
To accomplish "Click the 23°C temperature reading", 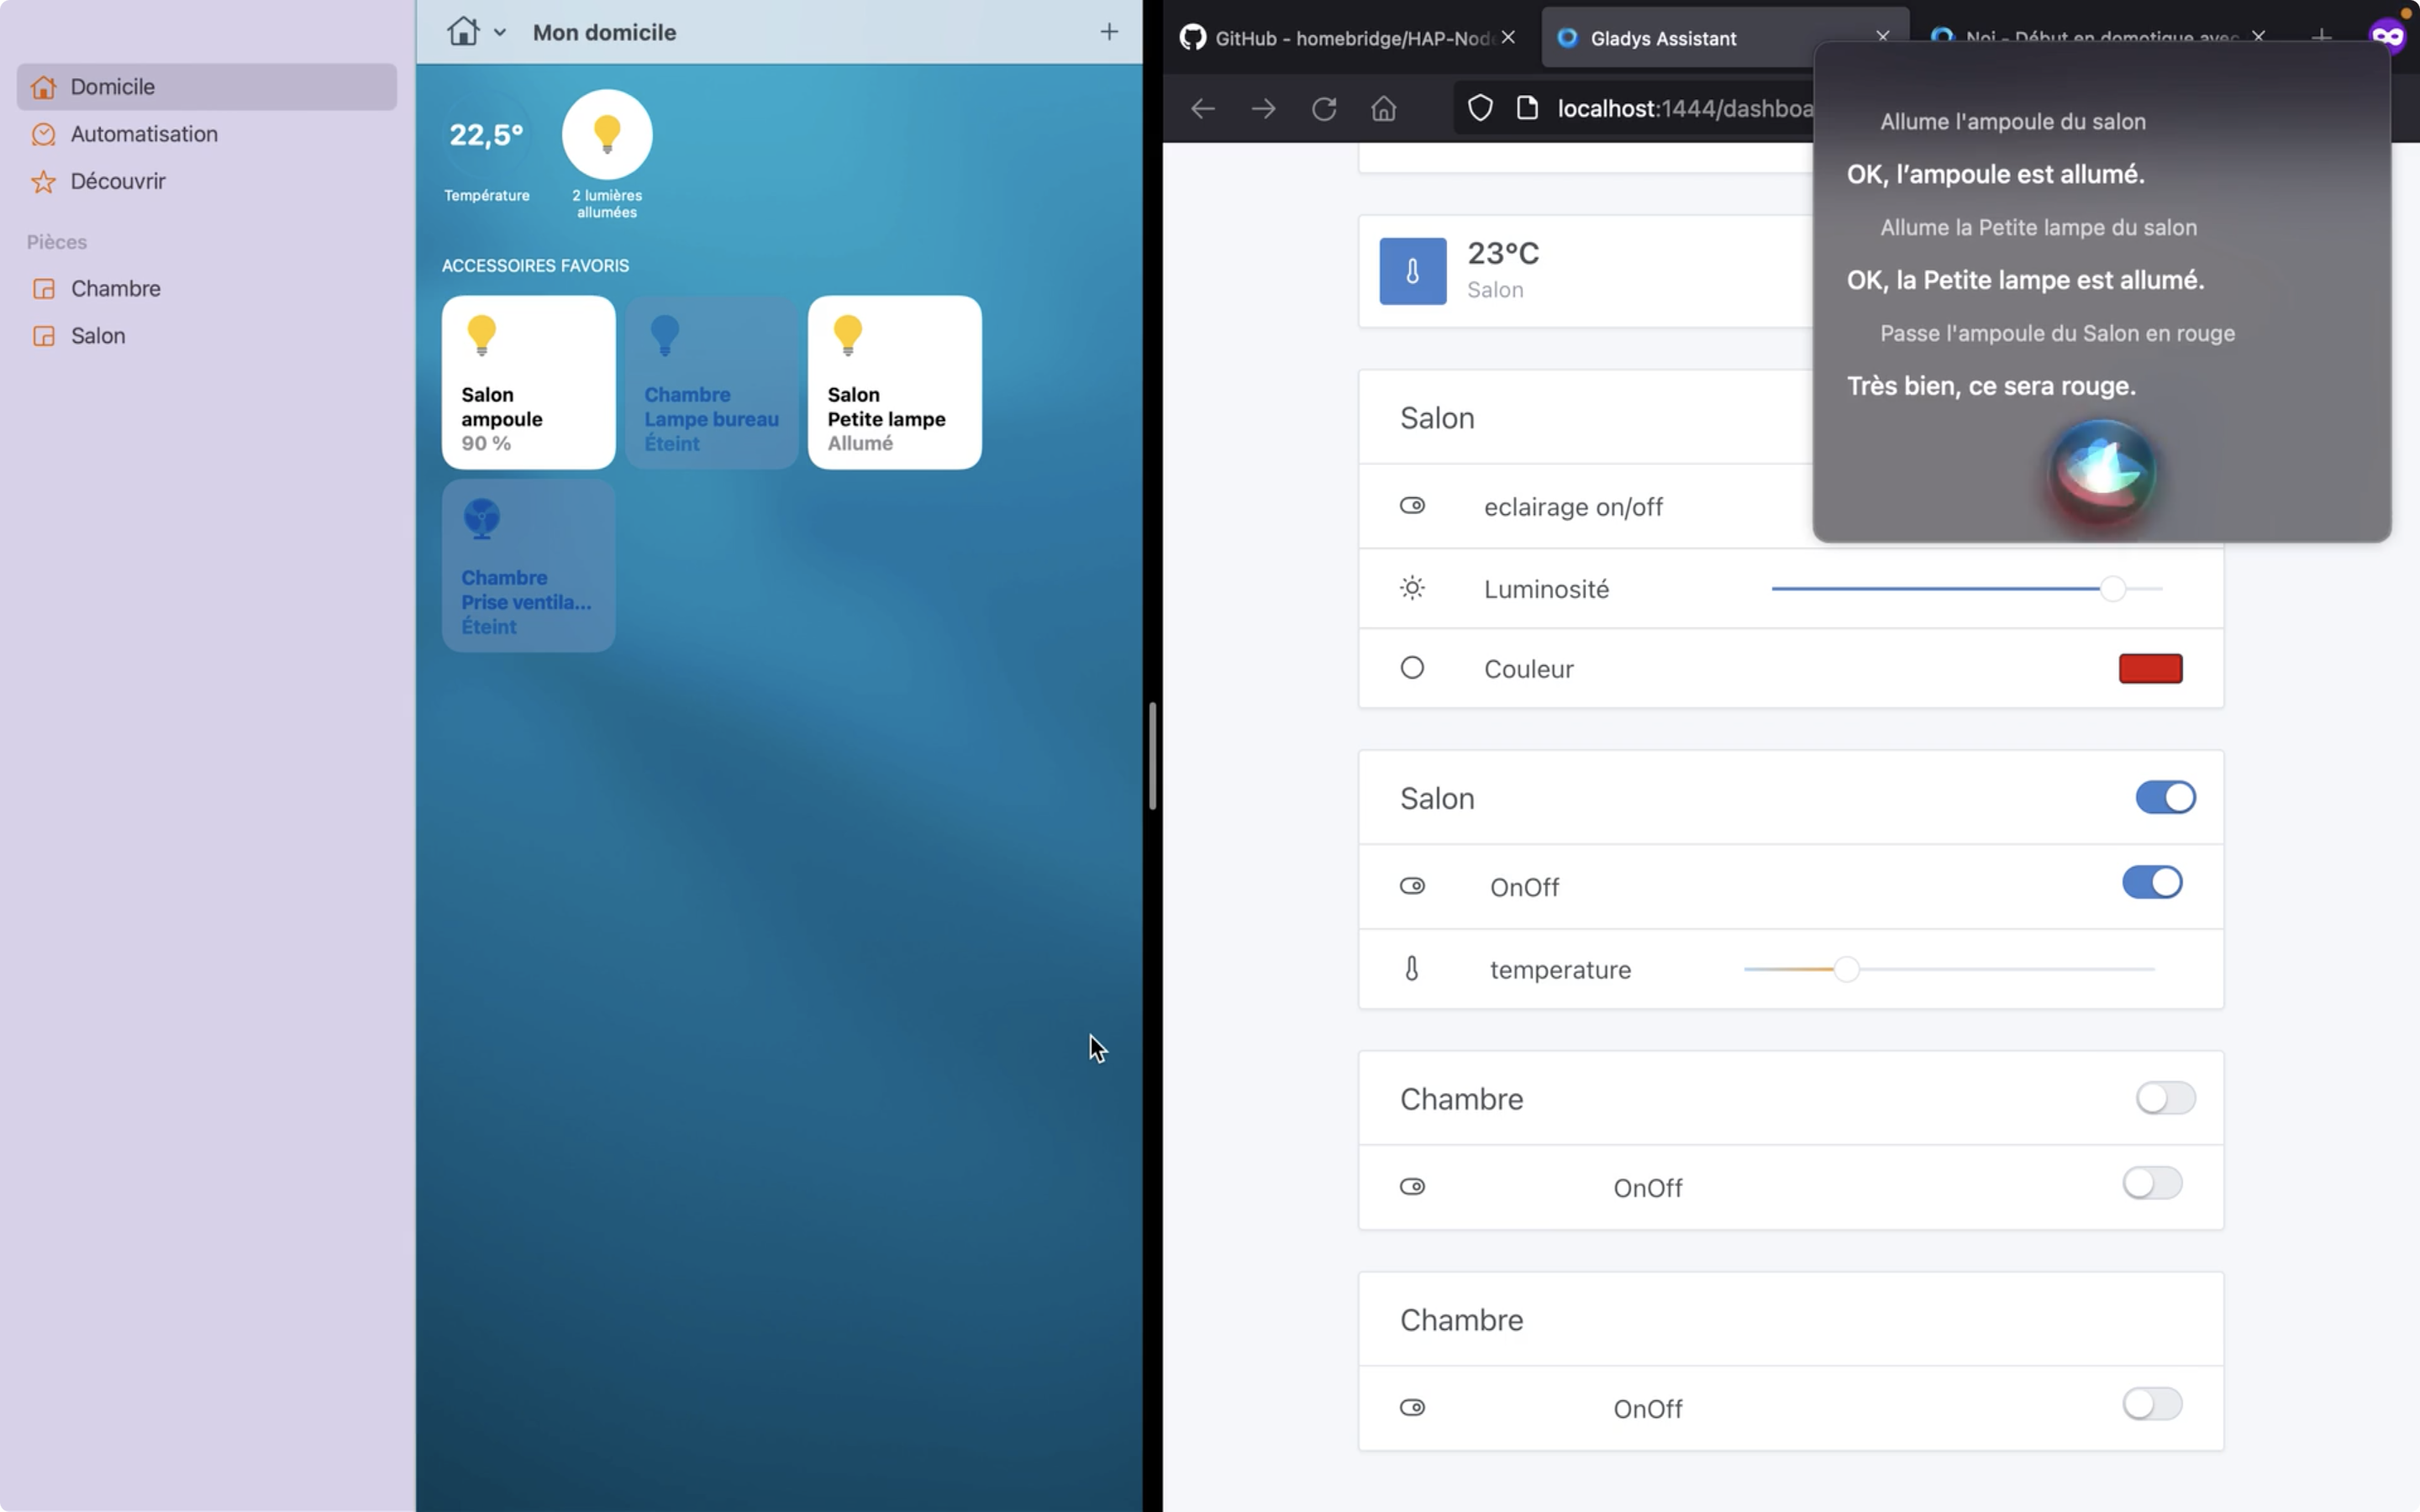I will tap(1503, 253).
